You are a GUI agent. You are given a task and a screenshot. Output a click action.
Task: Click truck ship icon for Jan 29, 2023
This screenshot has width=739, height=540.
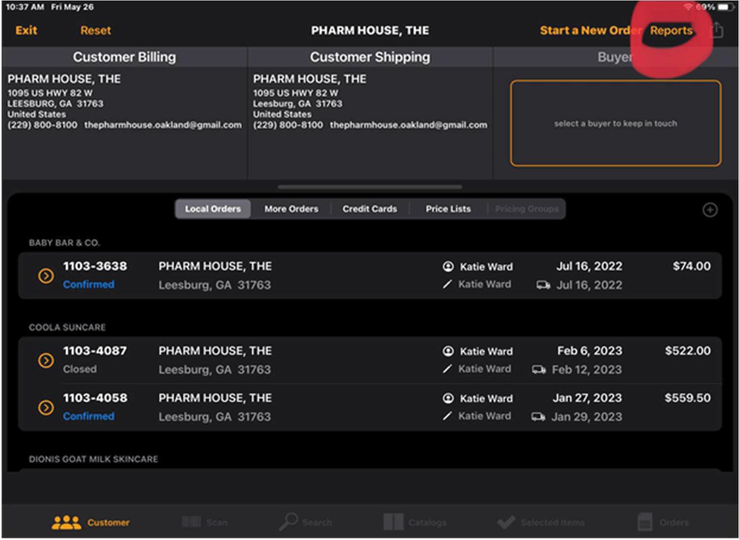point(538,417)
